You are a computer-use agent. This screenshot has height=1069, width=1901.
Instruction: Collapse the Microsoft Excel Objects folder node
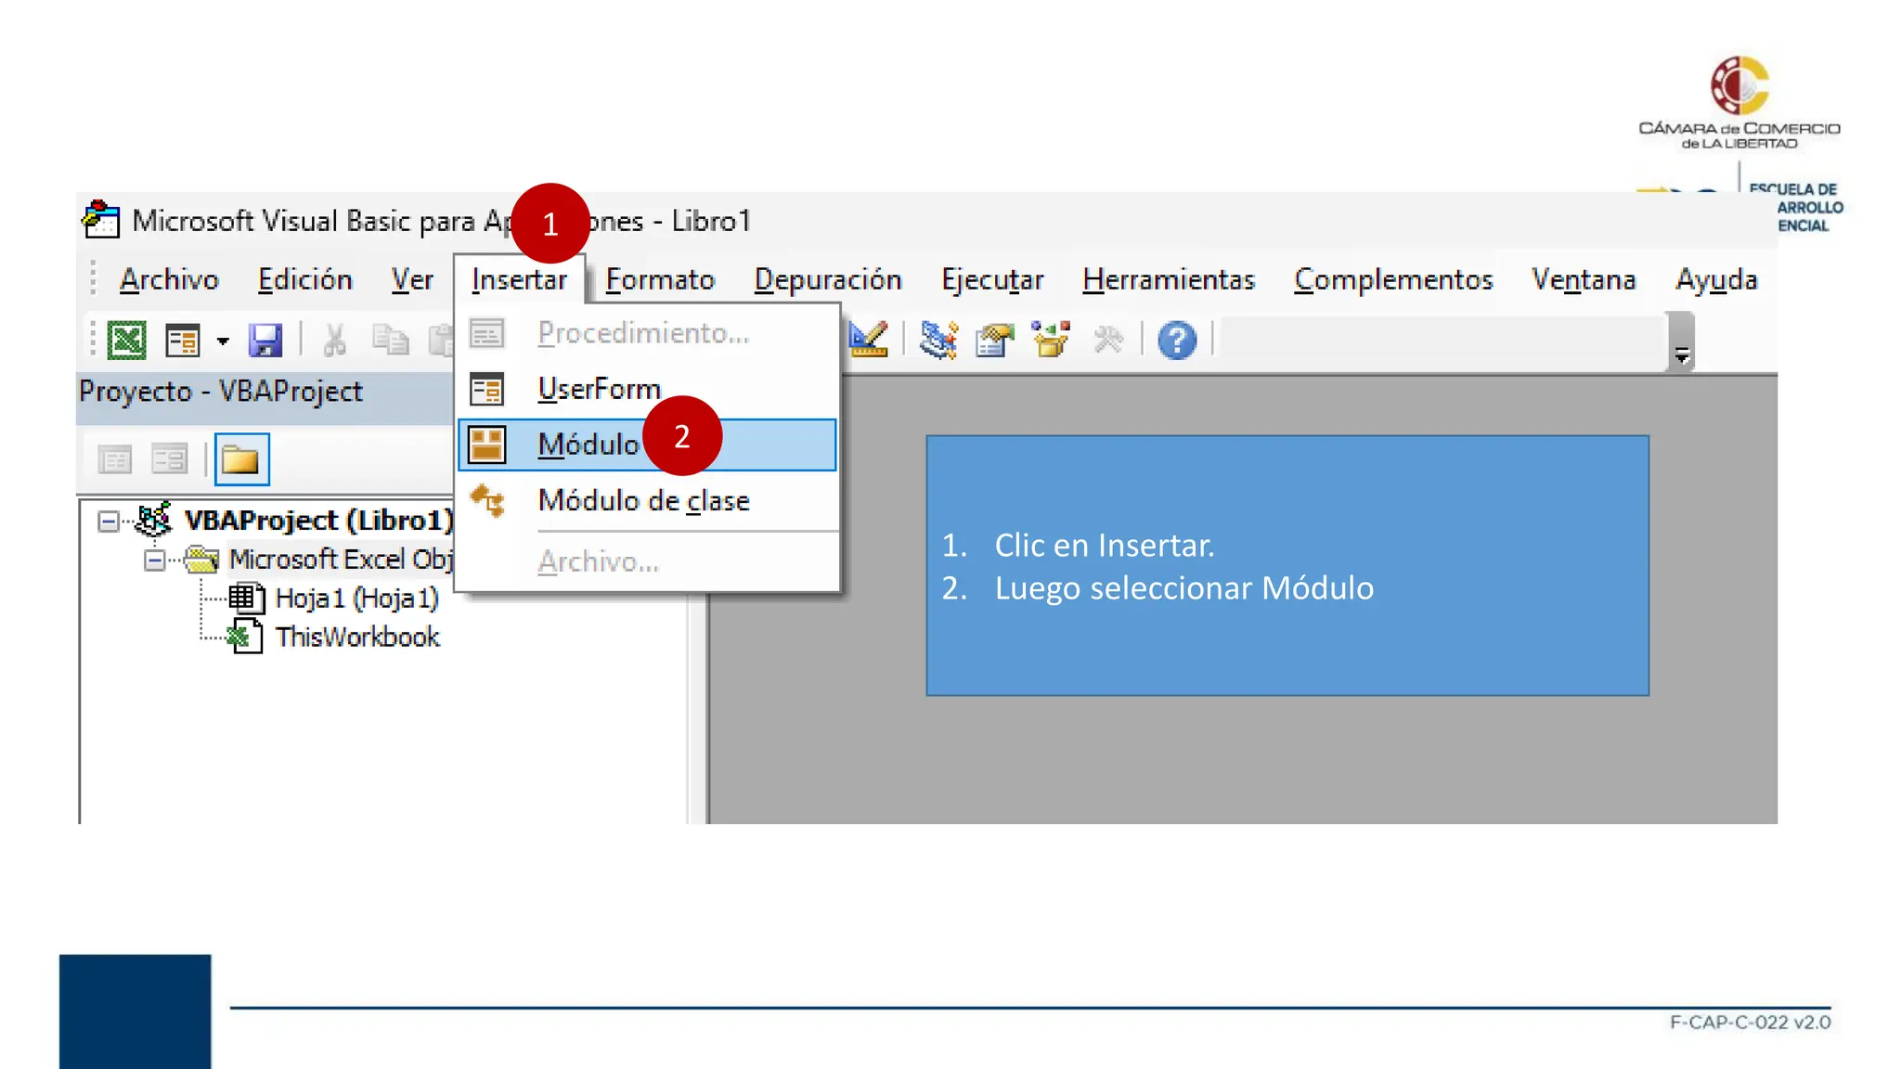click(155, 560)
